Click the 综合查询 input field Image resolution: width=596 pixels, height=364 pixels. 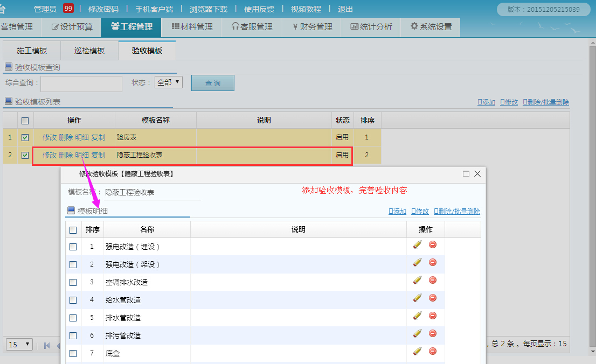tap(81, 83)
